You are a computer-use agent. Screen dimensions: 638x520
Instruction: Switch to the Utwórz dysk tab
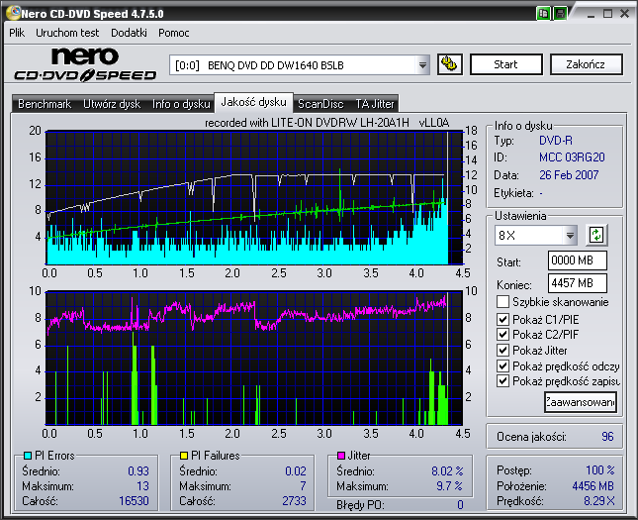[x=112, y=104]
